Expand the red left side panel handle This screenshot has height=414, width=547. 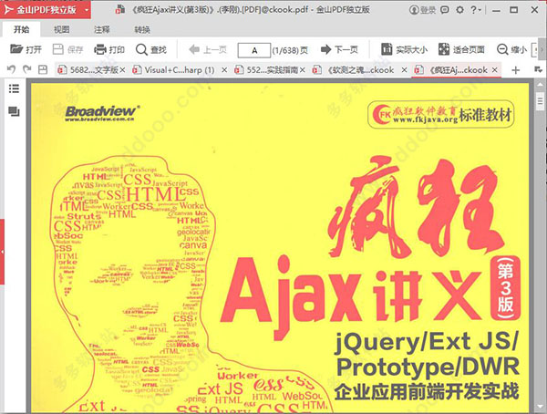click(x=2, y=252)
